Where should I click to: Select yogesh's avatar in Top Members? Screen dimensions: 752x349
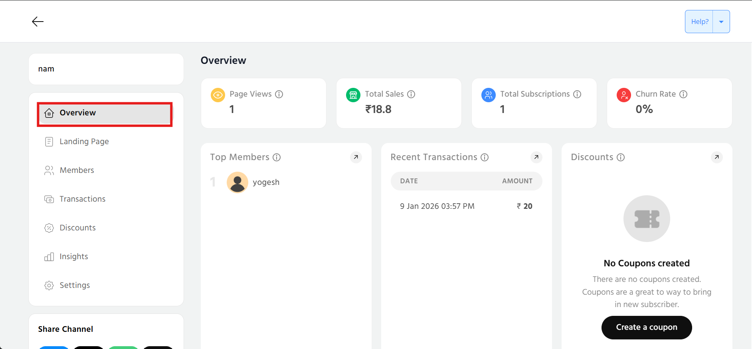237,182
